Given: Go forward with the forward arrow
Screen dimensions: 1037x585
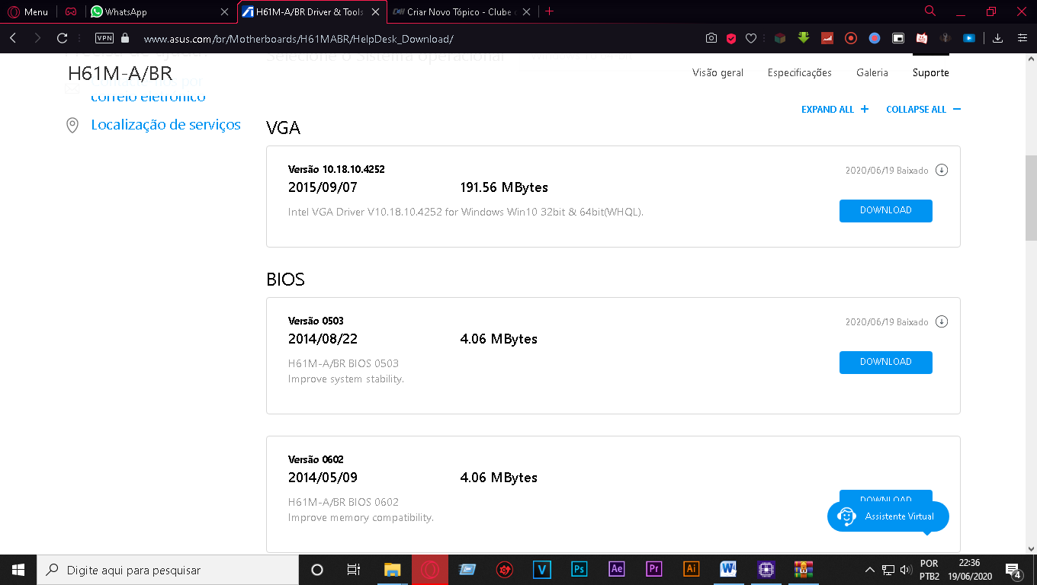Looking at the screenshot, I should click(x=37, y=38).
